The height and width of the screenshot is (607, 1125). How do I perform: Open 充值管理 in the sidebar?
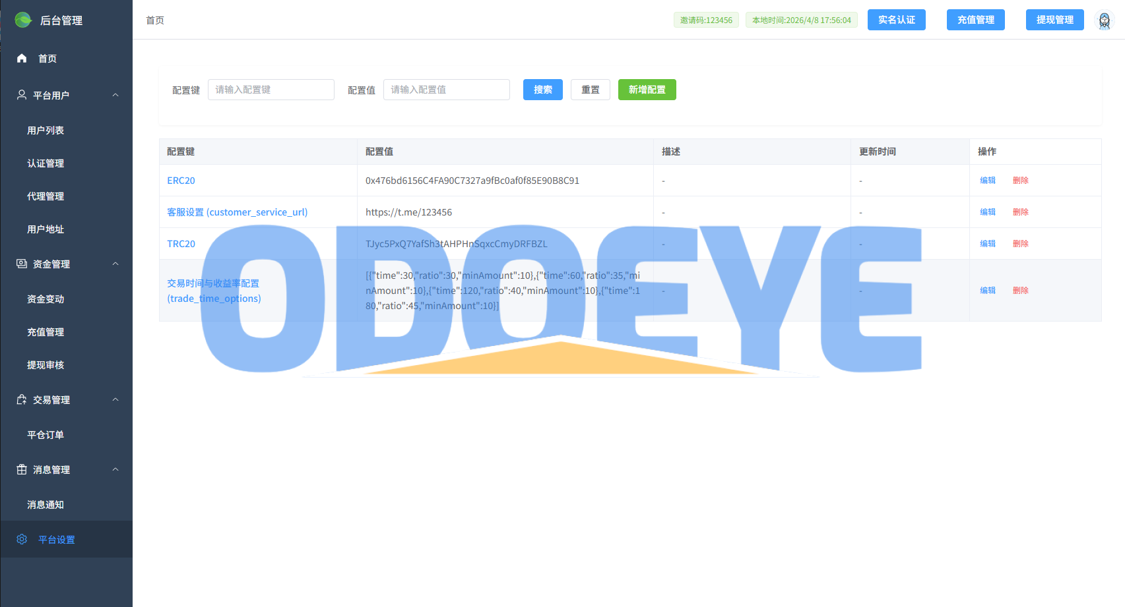click(66, 332)
